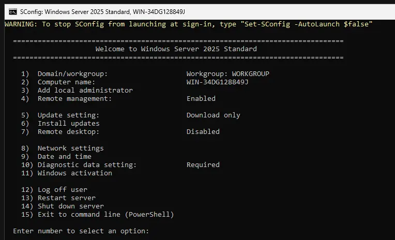This screenshot has height=240, width=395.
Task: Select Exit to command line (PowerShell)
Action: tap(105, 214)
